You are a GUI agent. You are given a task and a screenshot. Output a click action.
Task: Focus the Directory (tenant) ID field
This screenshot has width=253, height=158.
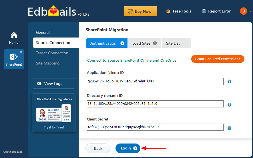(155, 104)
